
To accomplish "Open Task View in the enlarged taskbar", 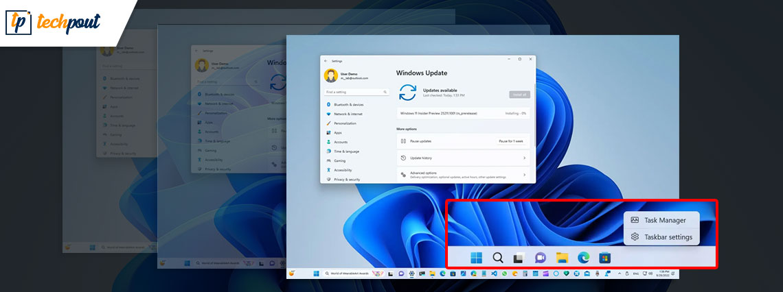I will [519, 258].
